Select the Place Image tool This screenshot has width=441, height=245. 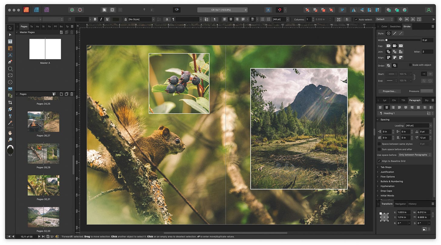(10, 89)
